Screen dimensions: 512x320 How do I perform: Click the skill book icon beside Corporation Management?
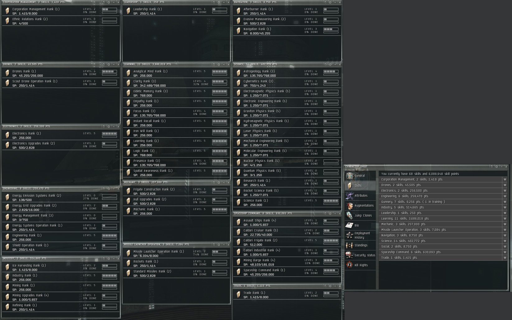(x=7, y=11)
